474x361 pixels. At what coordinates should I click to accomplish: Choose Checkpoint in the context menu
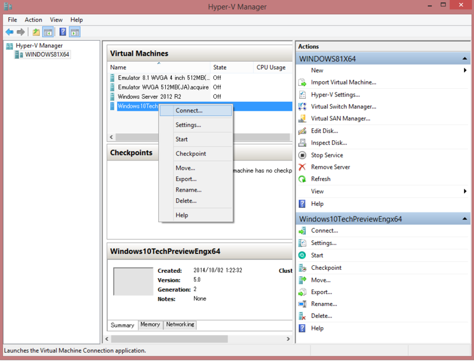pos(196,154)
